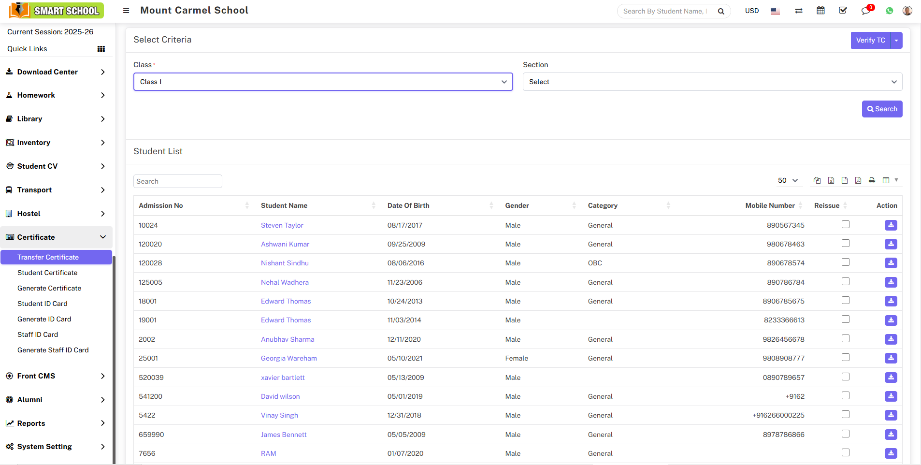Focus the Student List search field
921x465 pixels.
(177, 181)
